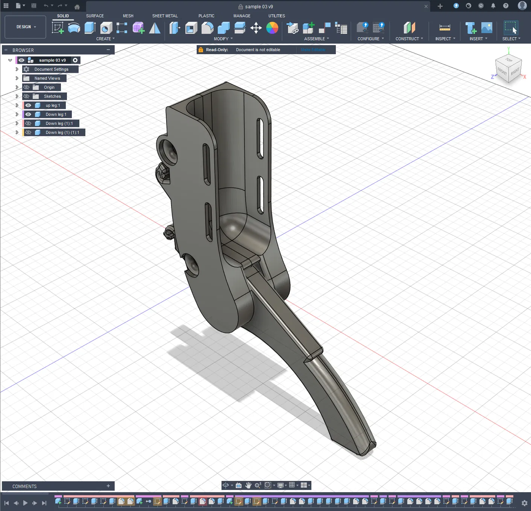Image resolution: width=531 pixels, height=511 pixels.
Task: Select the Extrude tool icon
Action: [x=90, y=28]
